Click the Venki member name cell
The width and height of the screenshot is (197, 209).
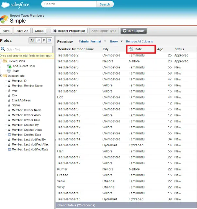(61, 181)
